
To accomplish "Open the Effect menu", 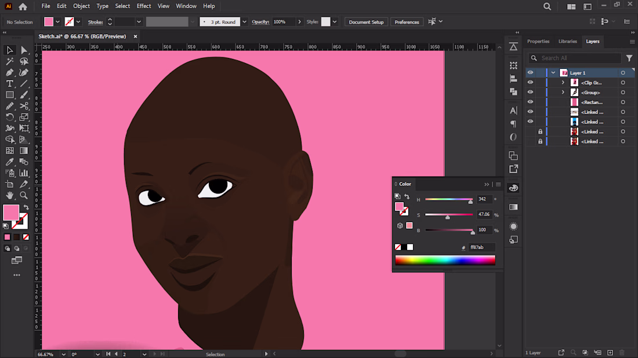I will tap(144, 6).
